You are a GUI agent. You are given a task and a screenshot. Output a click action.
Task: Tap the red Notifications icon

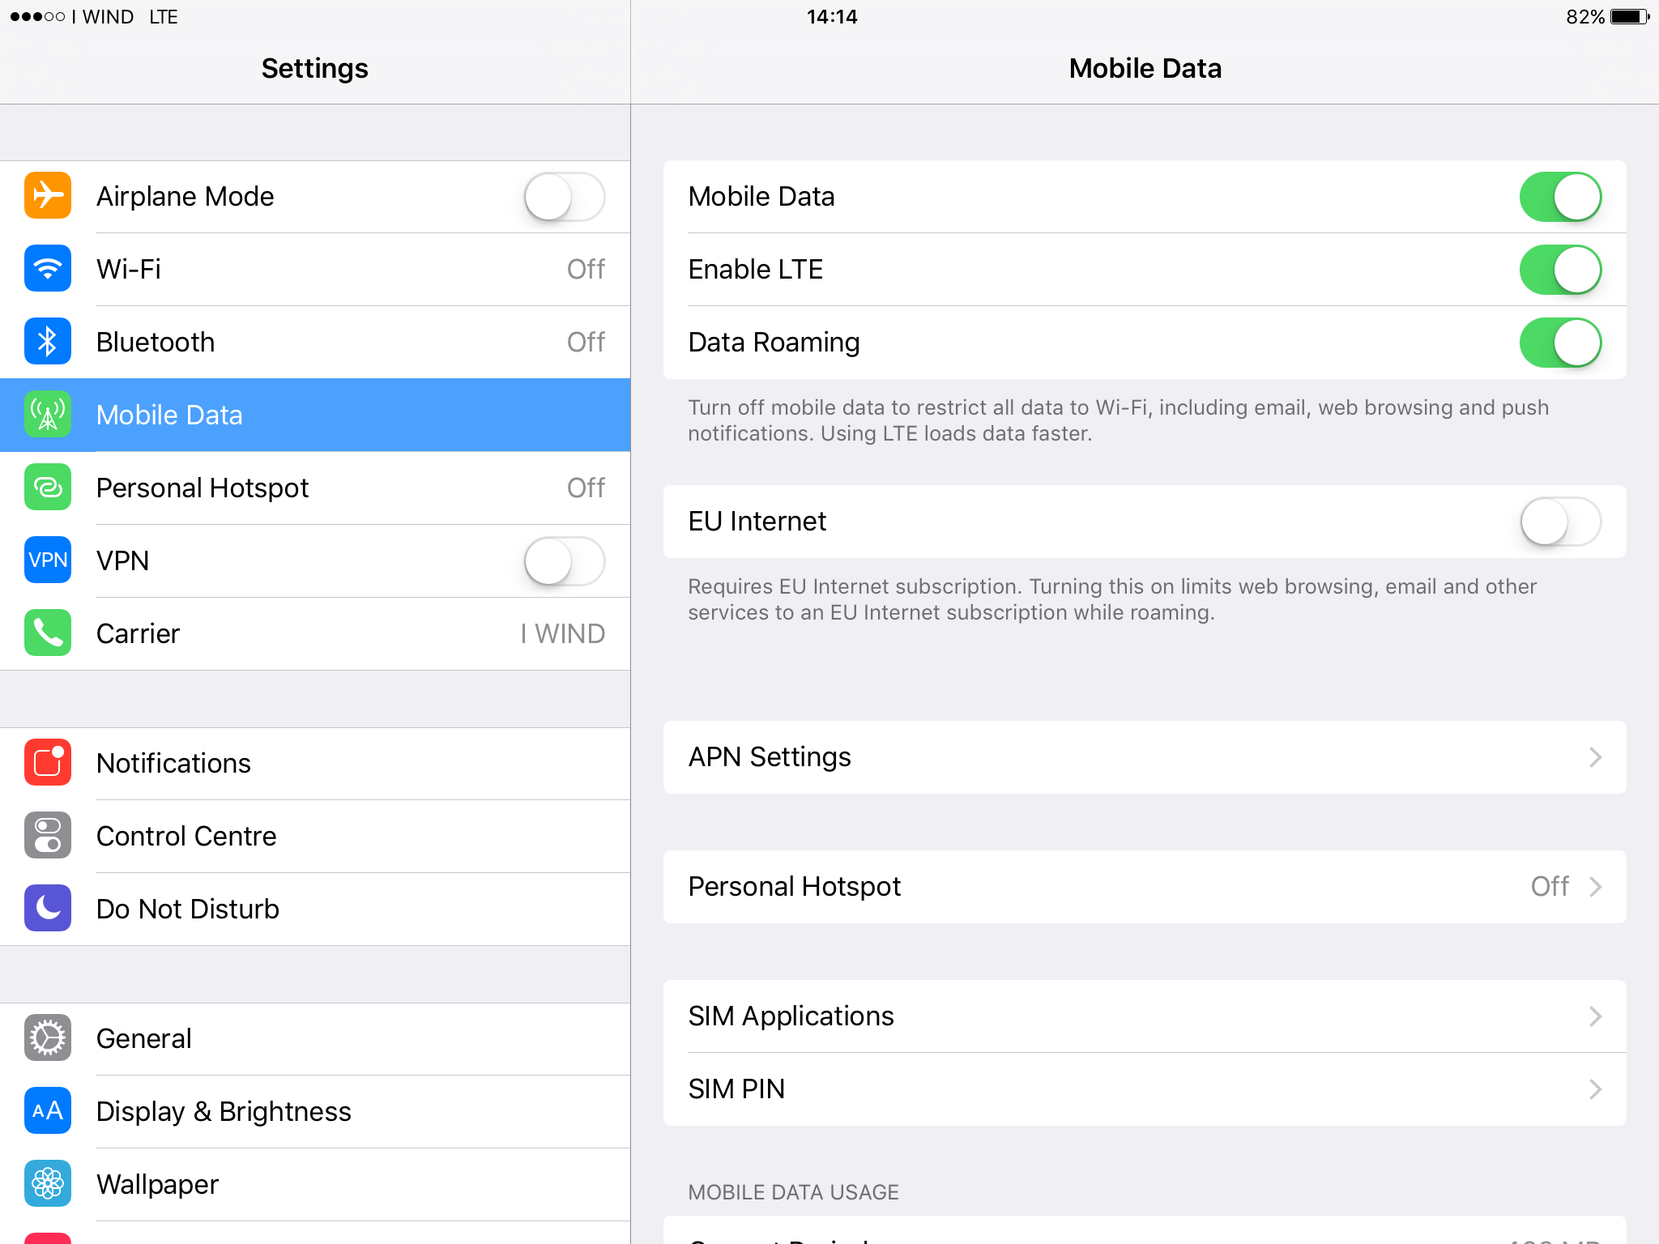point(48,763)
